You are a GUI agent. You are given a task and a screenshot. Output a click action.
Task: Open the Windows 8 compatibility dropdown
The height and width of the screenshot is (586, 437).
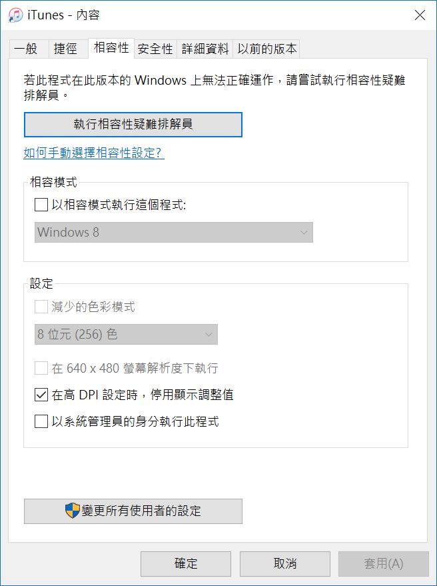pyautogui.click(x=174, y=232)
